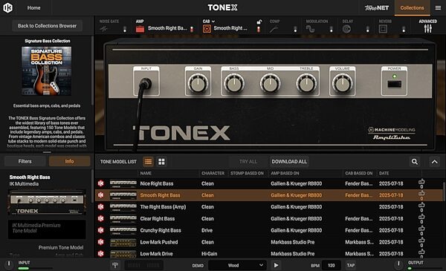Like the Nice Right Bass tone model

coord(421,182)
